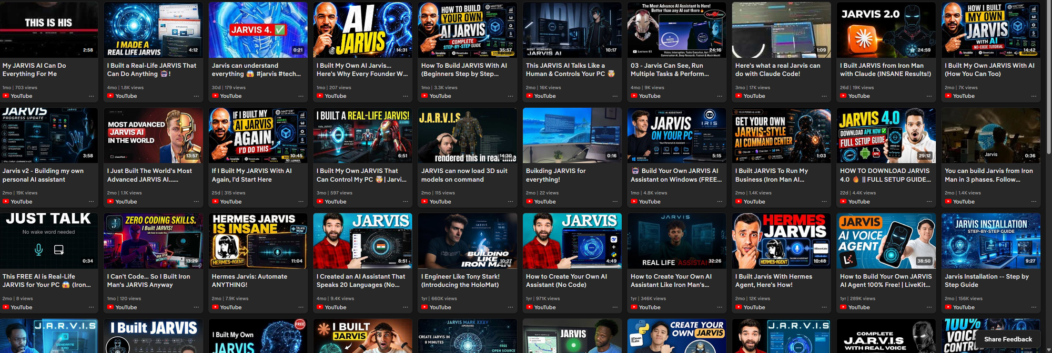Click YouTube icon under 'JARVIS That Can Control My PC'
The height and width of the screenshot is (353, 1052).
pos(320,202)
